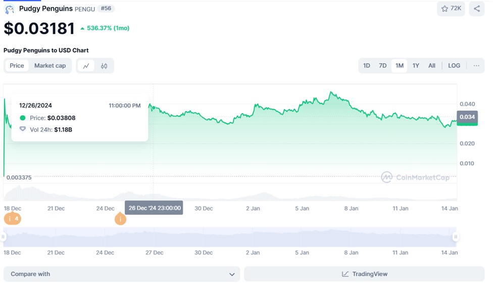Expand the Compare with dropdown
This screenshot has width=495, height=285.
pyautogui.click(x=121, y=274)
